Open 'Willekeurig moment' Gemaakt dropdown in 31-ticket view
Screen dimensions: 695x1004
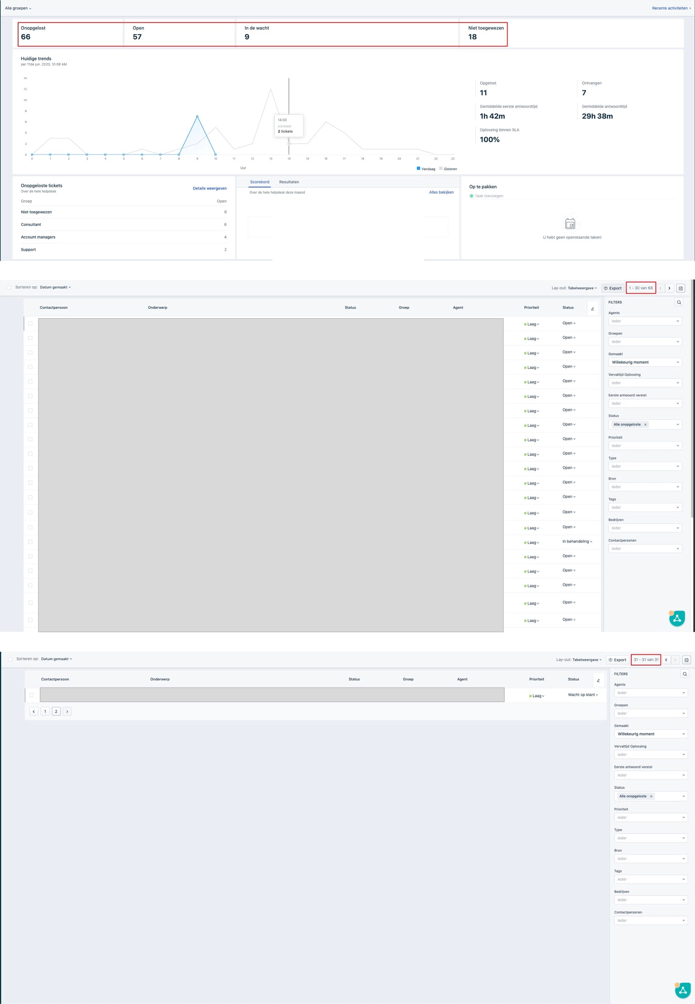(x=650, y=734)
